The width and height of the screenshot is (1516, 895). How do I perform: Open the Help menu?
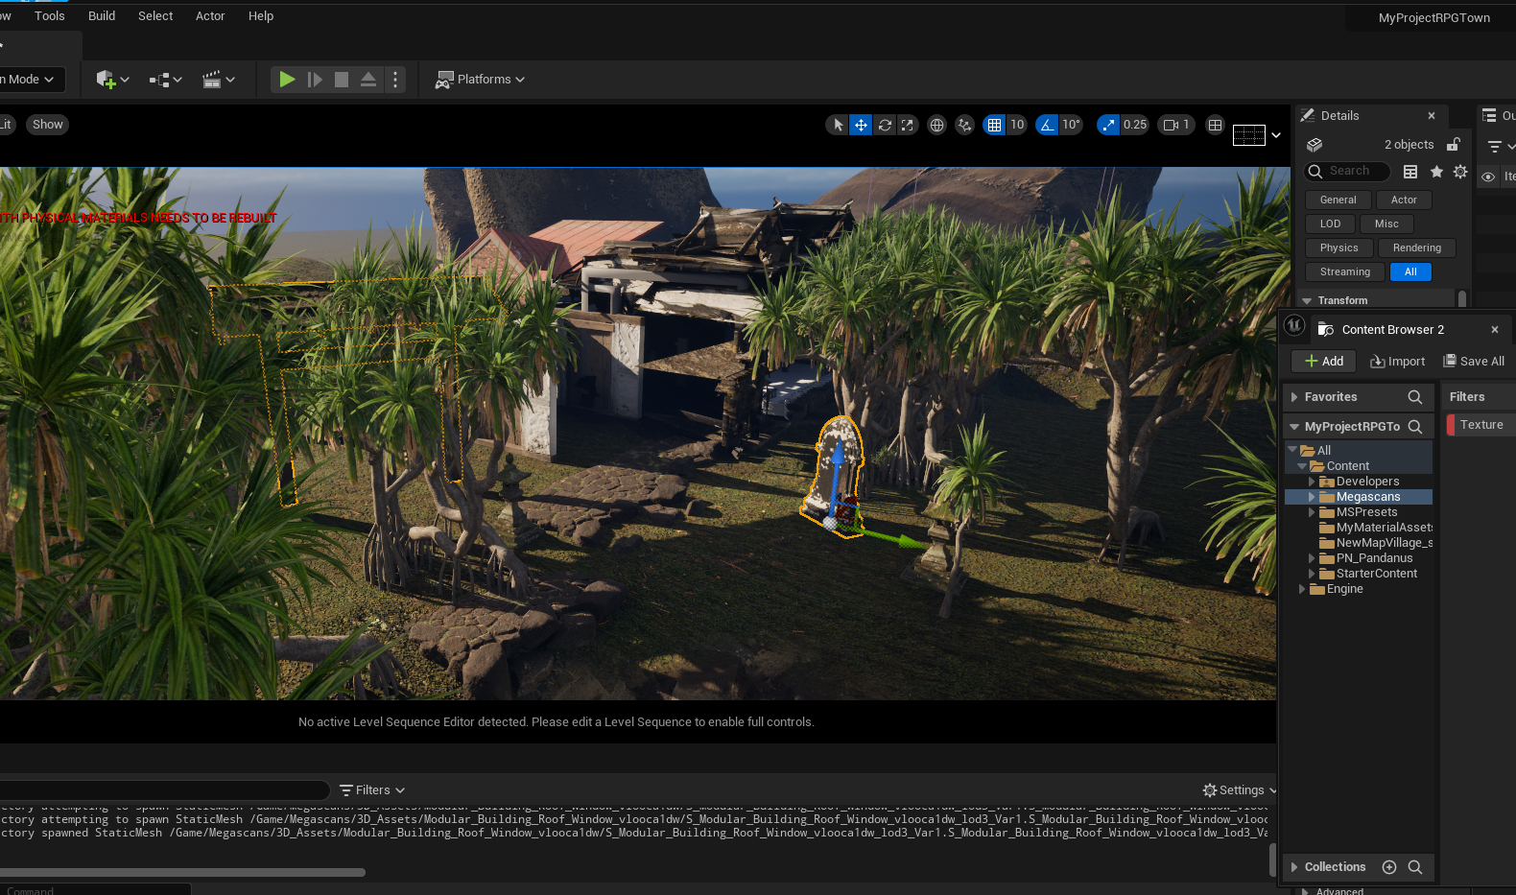click(261, 16)
